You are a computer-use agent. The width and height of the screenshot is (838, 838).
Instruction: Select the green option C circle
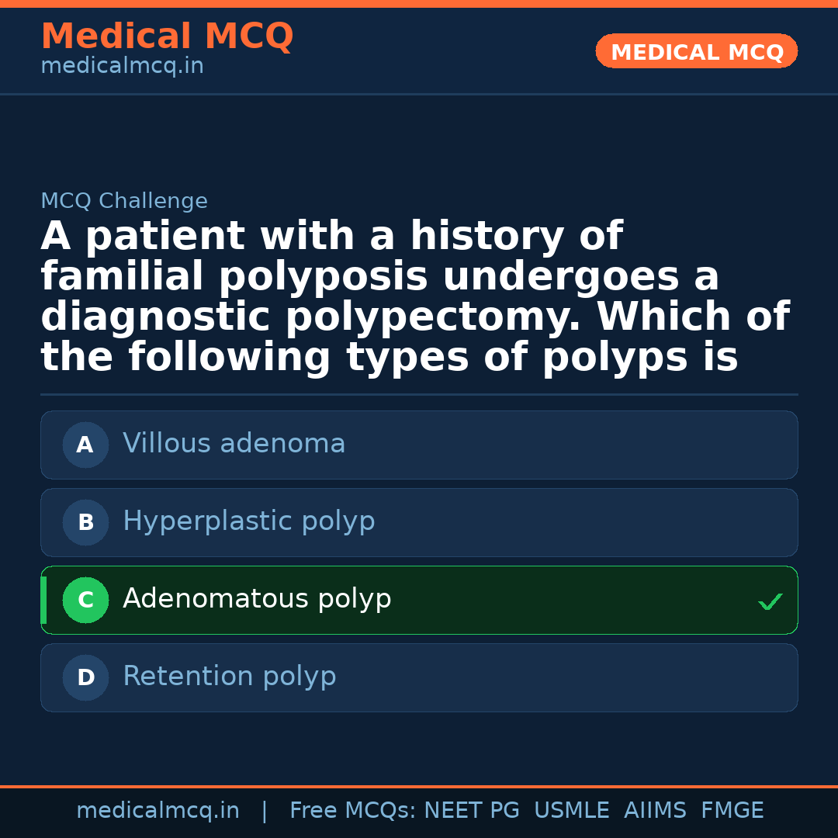pyautogui.click(x=85, y=601)
